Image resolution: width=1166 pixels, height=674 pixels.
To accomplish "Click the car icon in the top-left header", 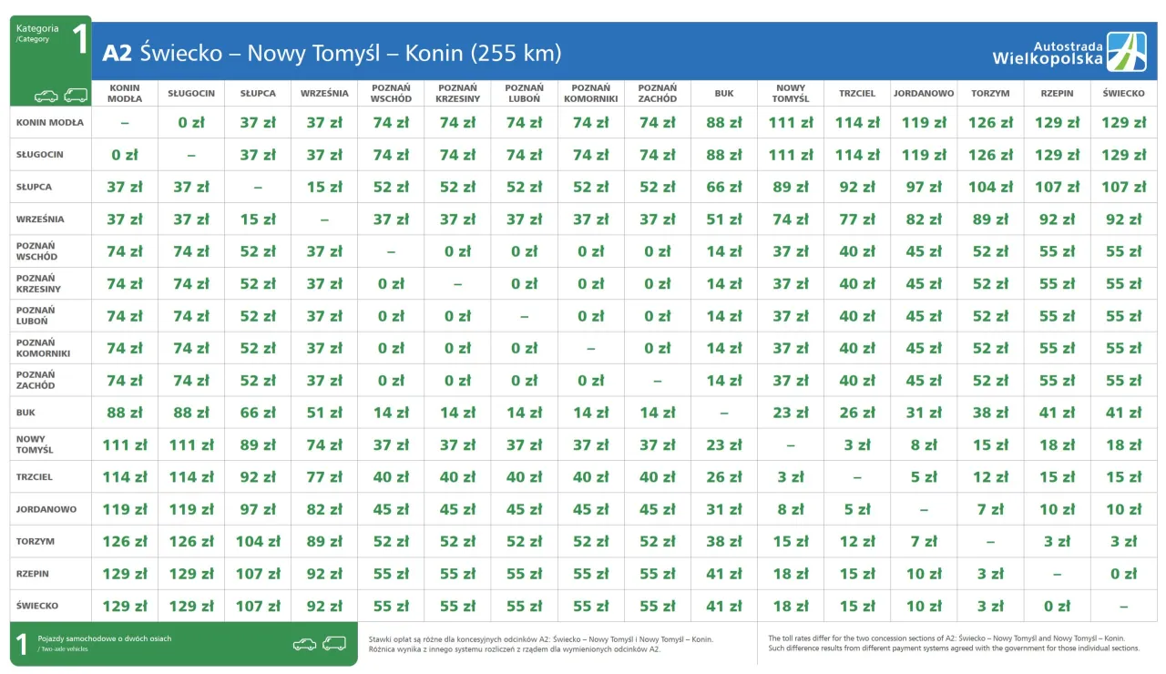I will point(46,96).
